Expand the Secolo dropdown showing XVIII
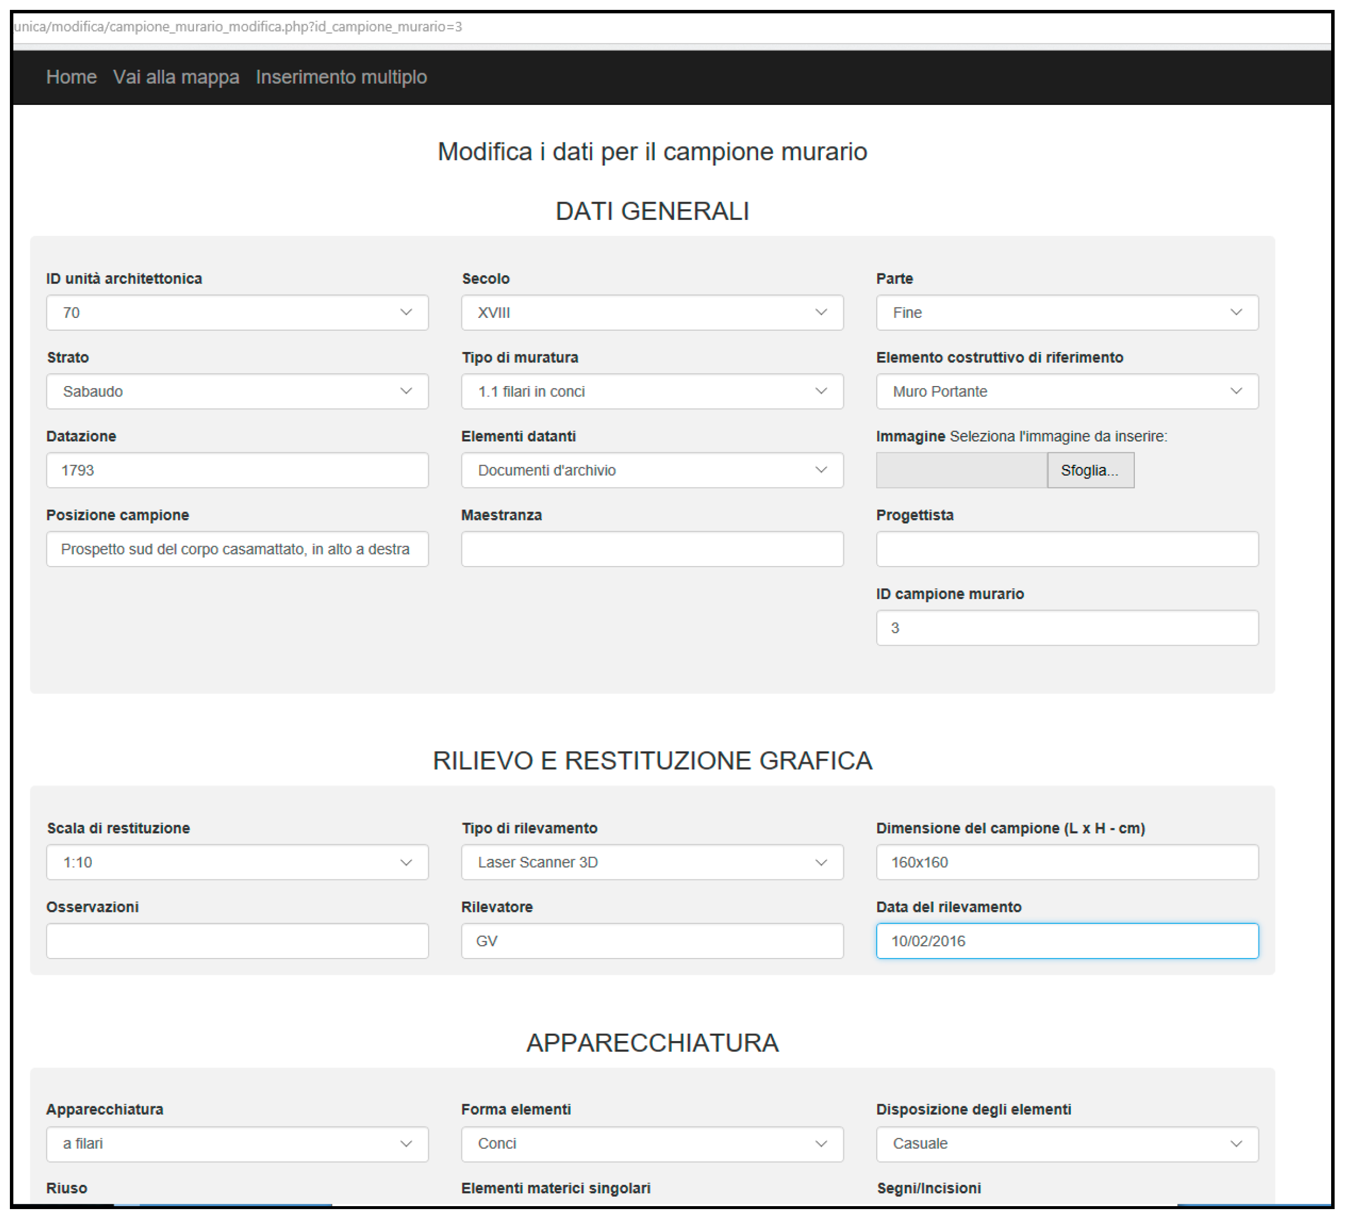The height and width of the screenshot is (1217, 1345). click(652, 313)
